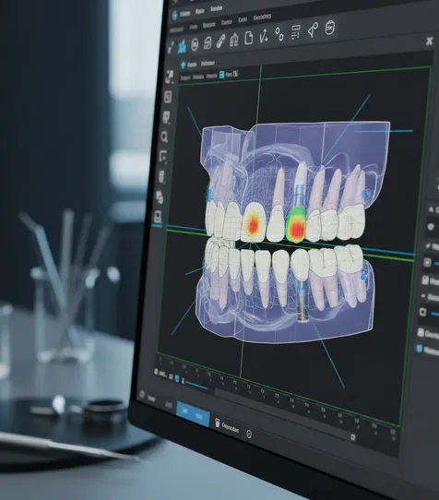439x500 pixels.
Task: Toggle the image checkbox beside the right-panel slider
Action: (427, 263)
